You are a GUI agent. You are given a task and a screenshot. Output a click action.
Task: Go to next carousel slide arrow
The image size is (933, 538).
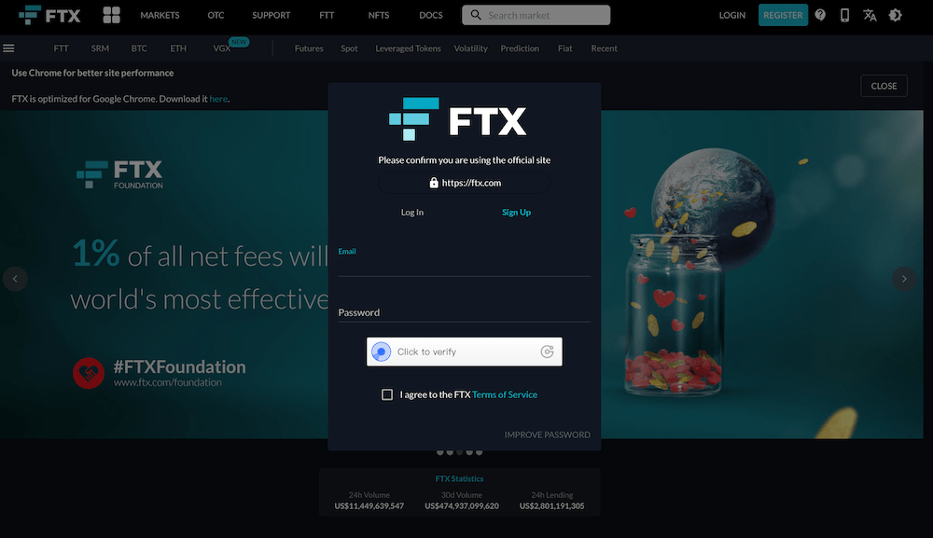[x=904, y=278]
